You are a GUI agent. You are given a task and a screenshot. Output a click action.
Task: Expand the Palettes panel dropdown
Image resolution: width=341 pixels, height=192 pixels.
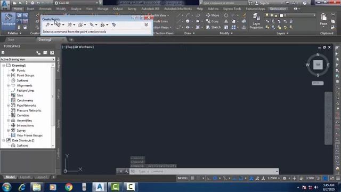click(x=14, y=33)
